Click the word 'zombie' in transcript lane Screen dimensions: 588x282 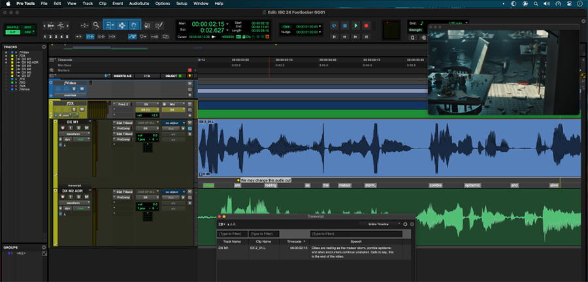click(x=436, y=185)
